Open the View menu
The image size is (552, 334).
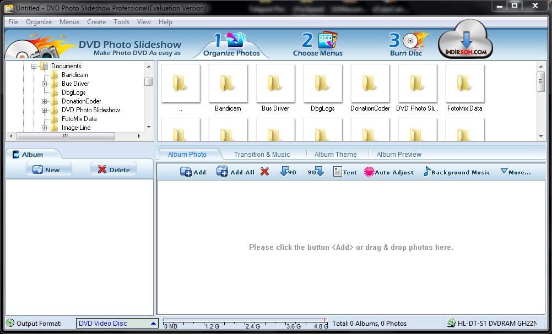144,22
